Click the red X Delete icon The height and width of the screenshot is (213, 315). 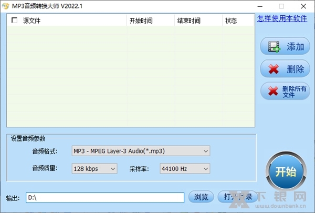[x=274, y=69]
